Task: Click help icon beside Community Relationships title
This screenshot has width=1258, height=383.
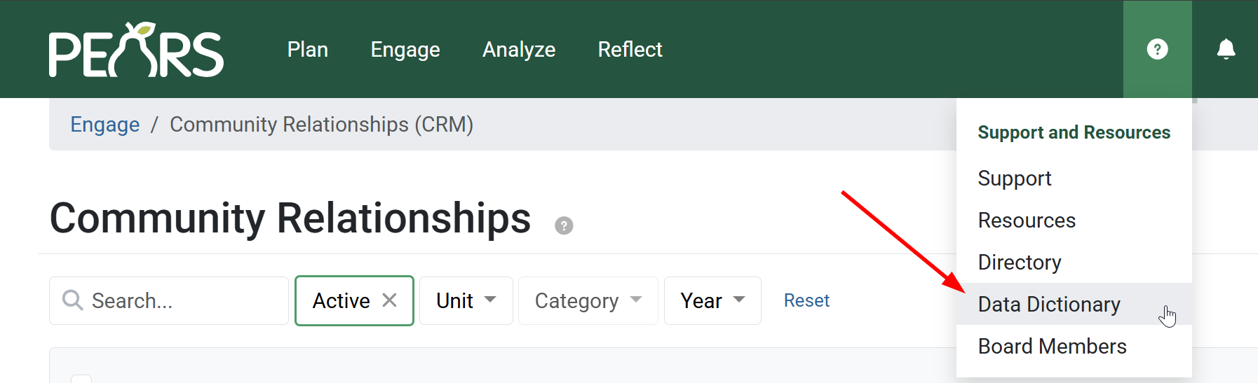Action: [564, 225]
